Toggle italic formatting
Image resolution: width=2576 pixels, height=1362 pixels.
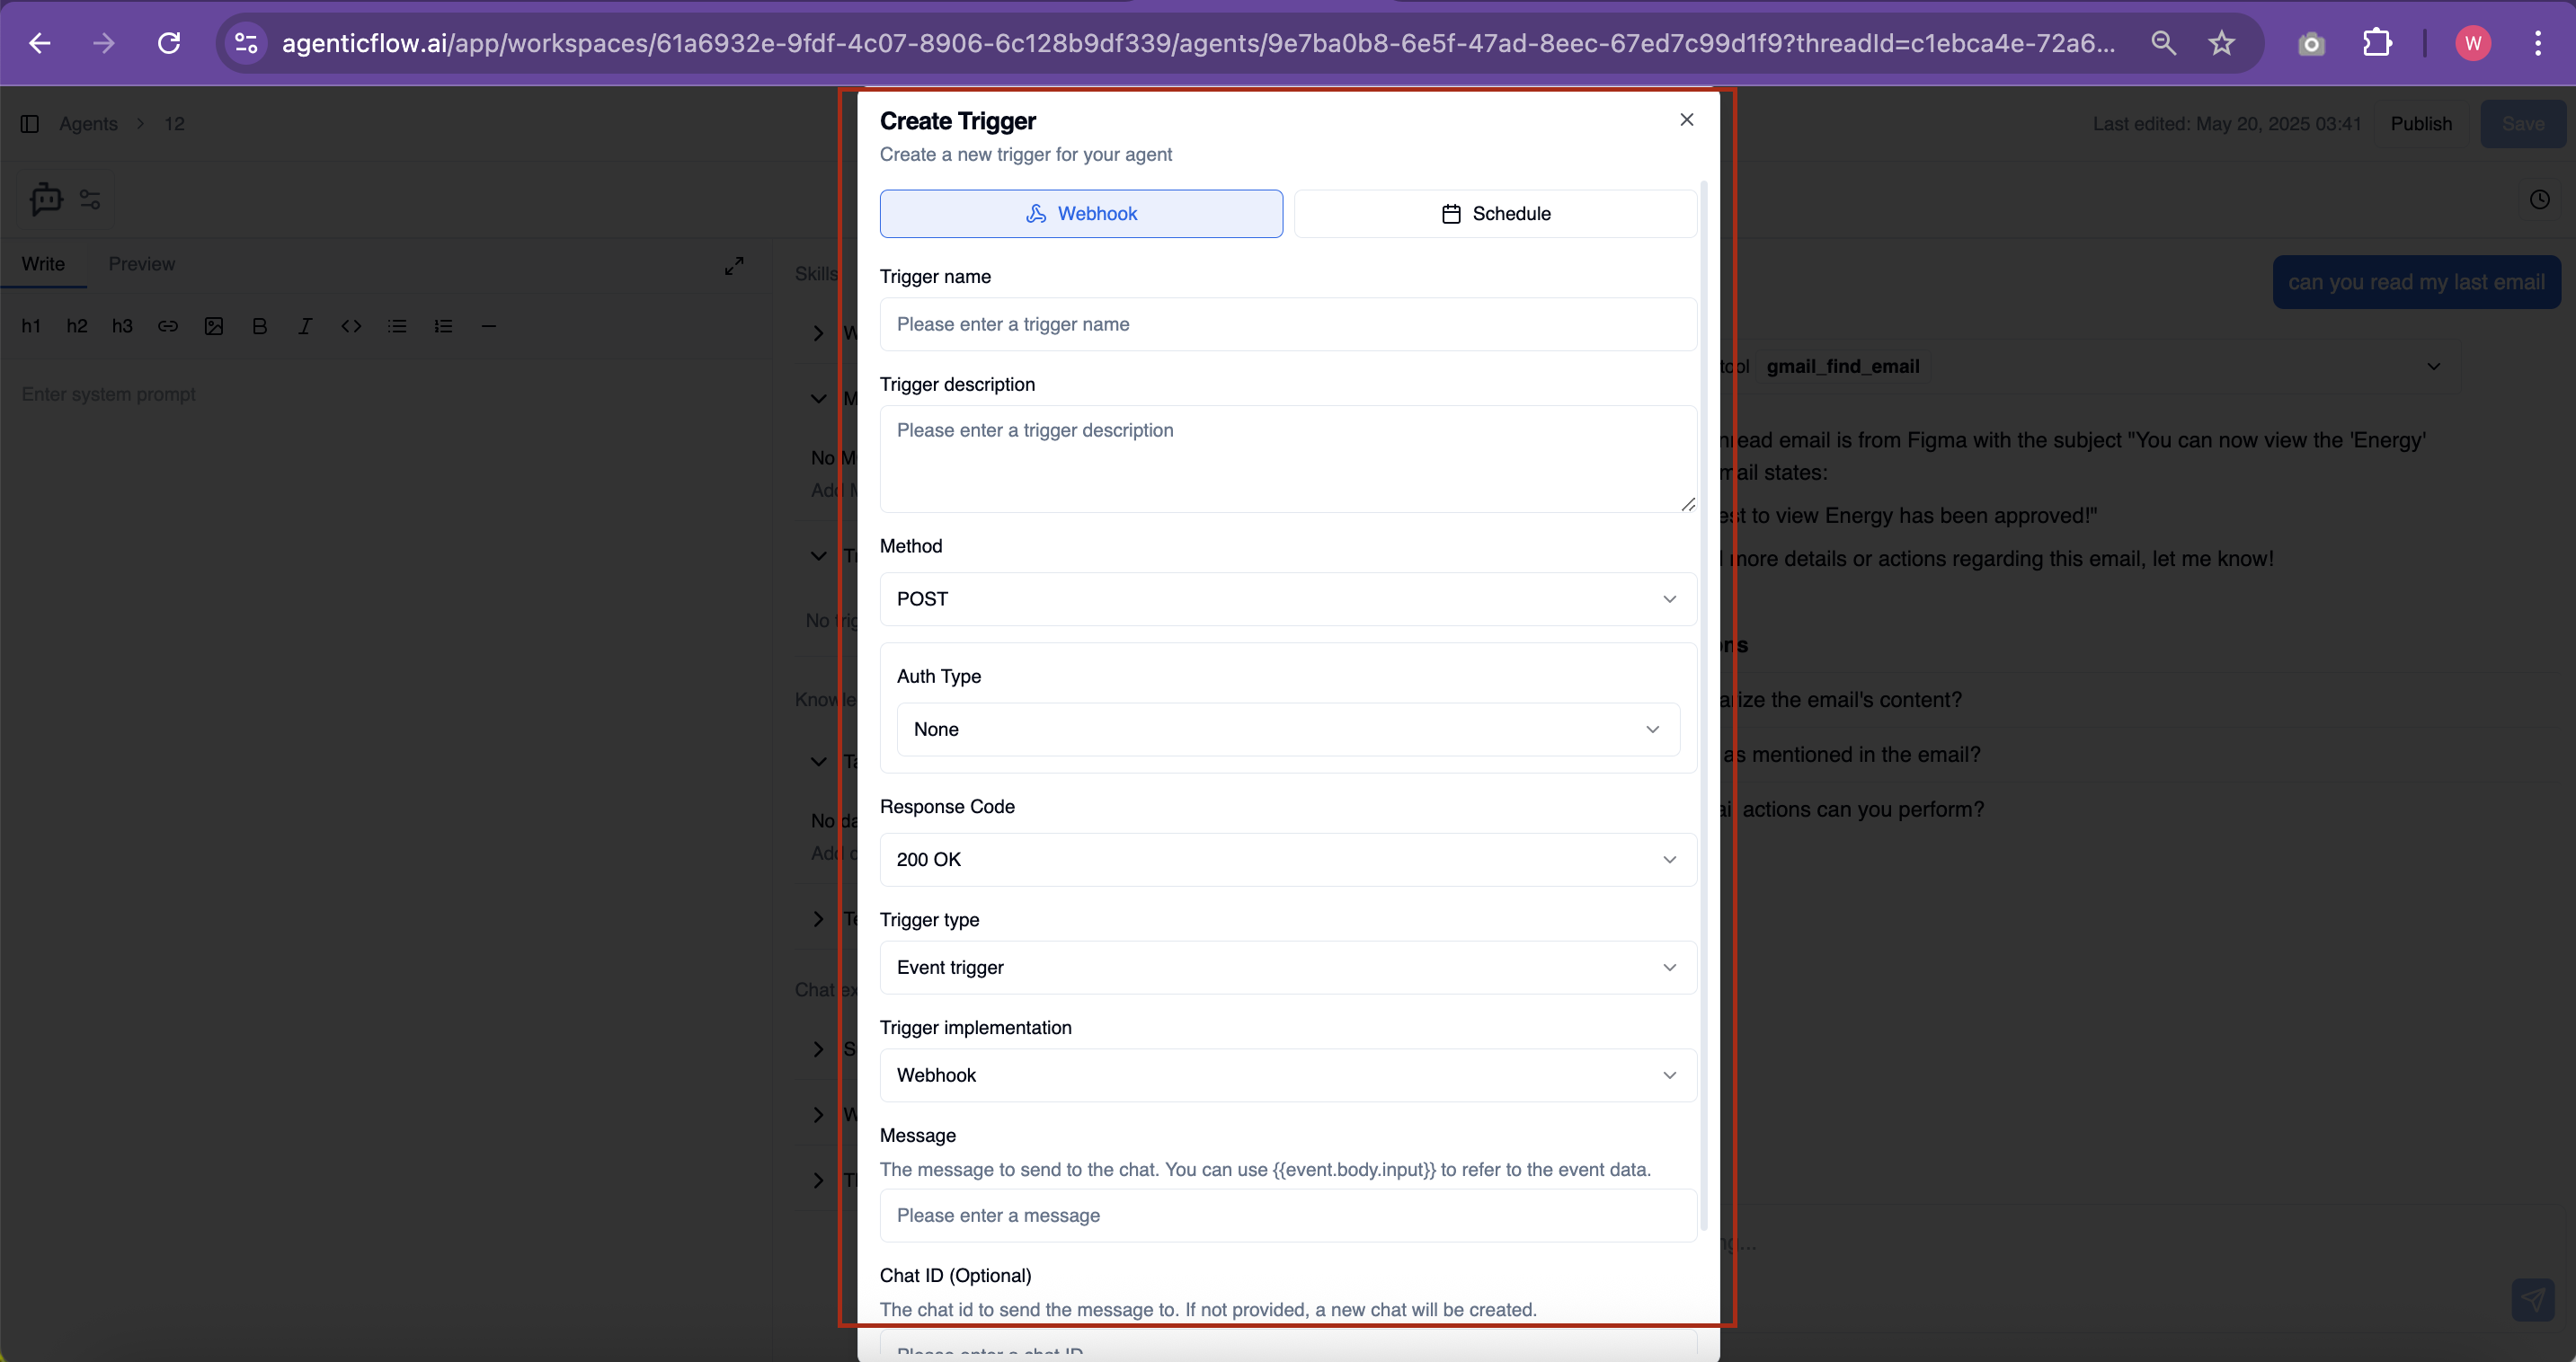305,326
